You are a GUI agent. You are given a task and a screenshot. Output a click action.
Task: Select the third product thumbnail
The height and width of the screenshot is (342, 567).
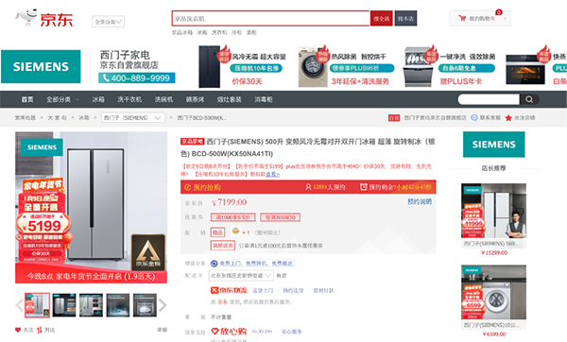point(91,305)
